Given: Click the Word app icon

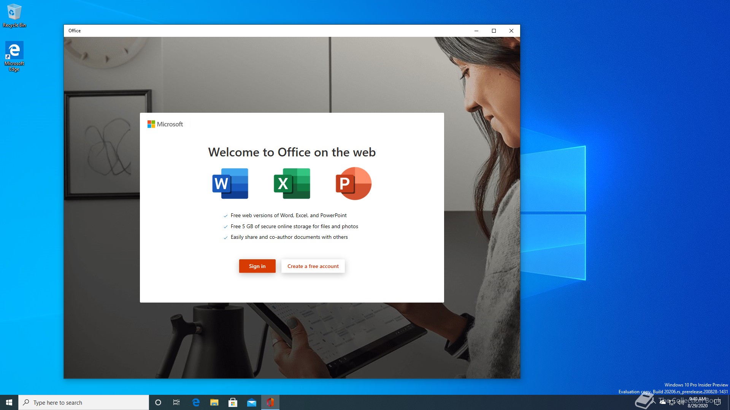Looking at the screenshot, I should pyautogui.click(x=230, y=183).
